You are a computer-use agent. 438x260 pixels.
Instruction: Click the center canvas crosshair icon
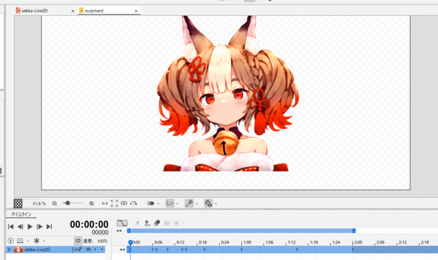point(124,204)
